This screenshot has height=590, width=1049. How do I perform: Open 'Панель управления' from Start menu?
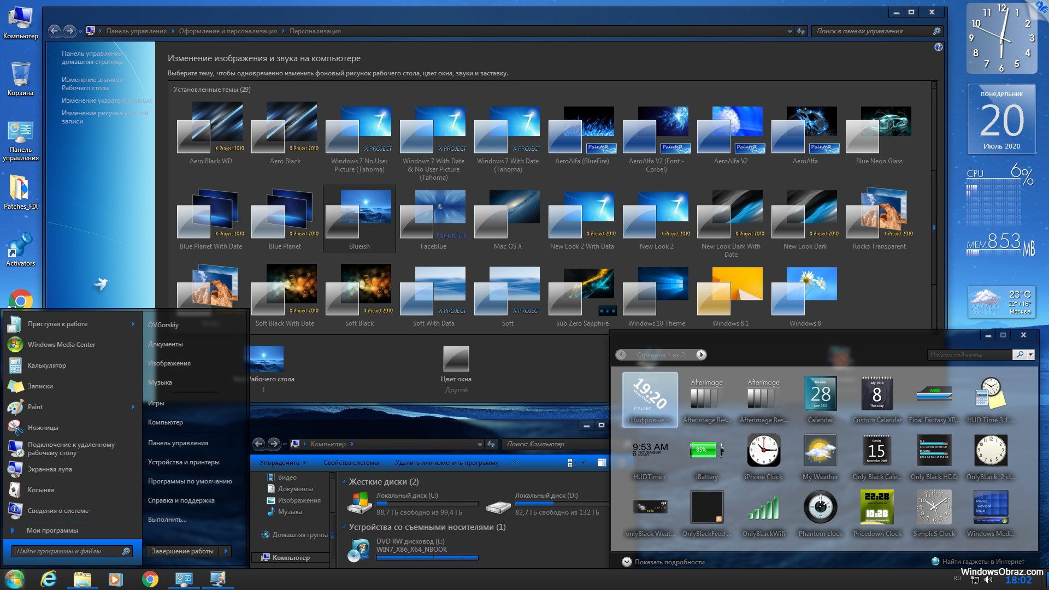179,442
